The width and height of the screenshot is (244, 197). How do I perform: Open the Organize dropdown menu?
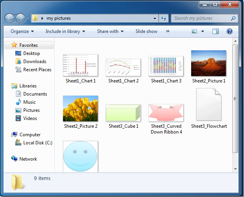[22, 31]
